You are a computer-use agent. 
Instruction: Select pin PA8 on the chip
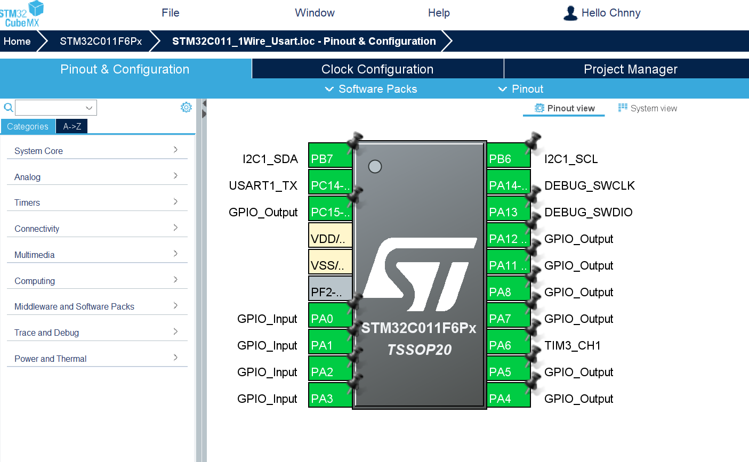coord(509,289)
